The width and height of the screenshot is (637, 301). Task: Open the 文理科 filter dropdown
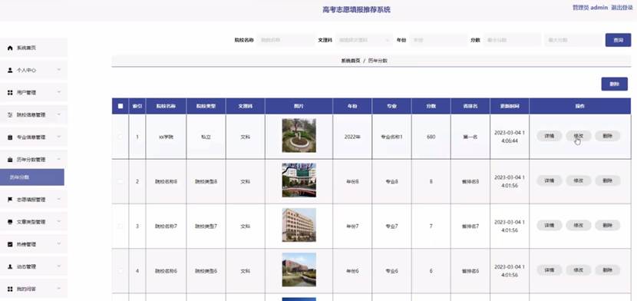tap(364, 40)
